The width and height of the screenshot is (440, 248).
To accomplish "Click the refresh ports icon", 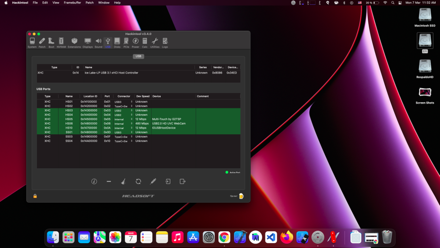I will tap(138, 181).
